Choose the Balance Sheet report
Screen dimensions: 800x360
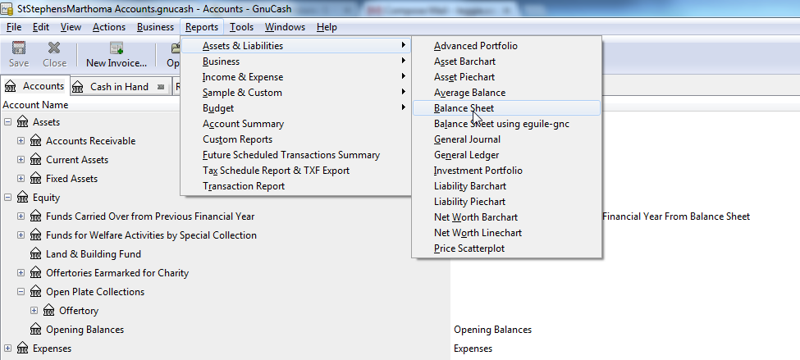point(506,108)
